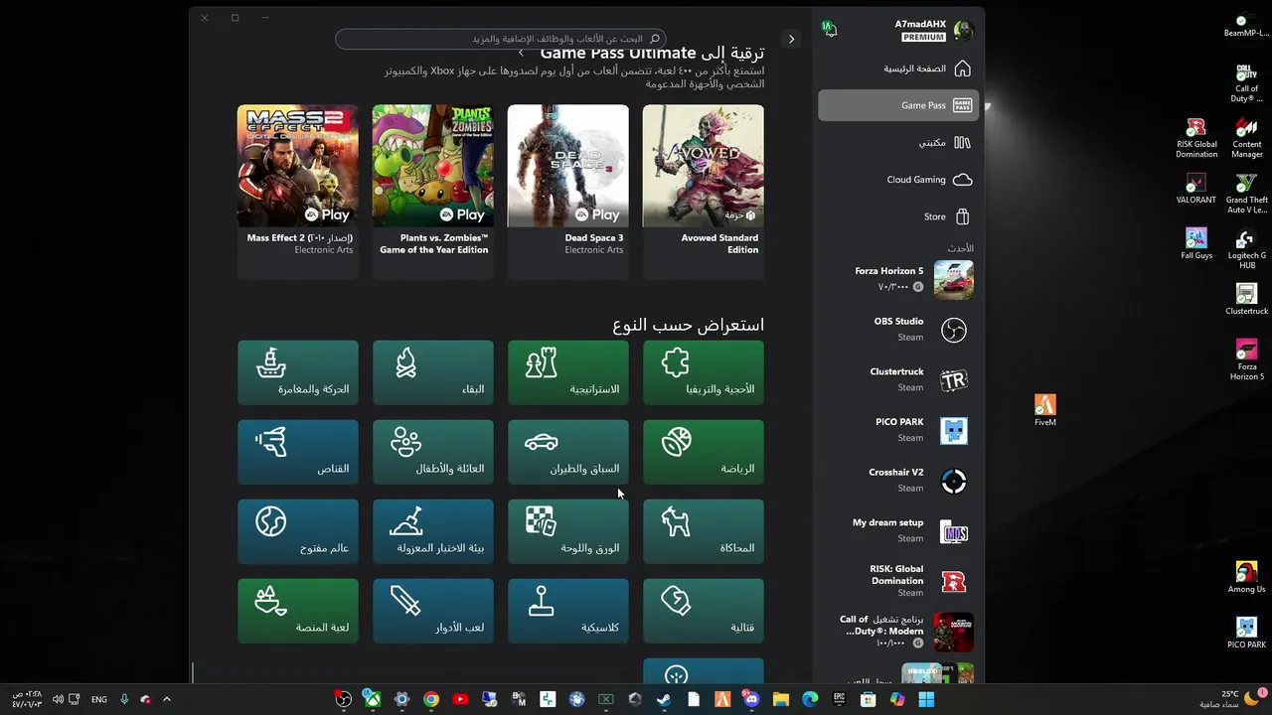Show hidden tray icons chevron
The height and width of the screenshot is (715, 1272).
point(166,699)
